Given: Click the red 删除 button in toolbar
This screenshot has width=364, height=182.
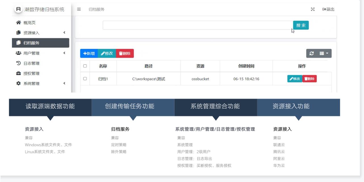Looking at the screenshot, I should [x=125, y=53].
